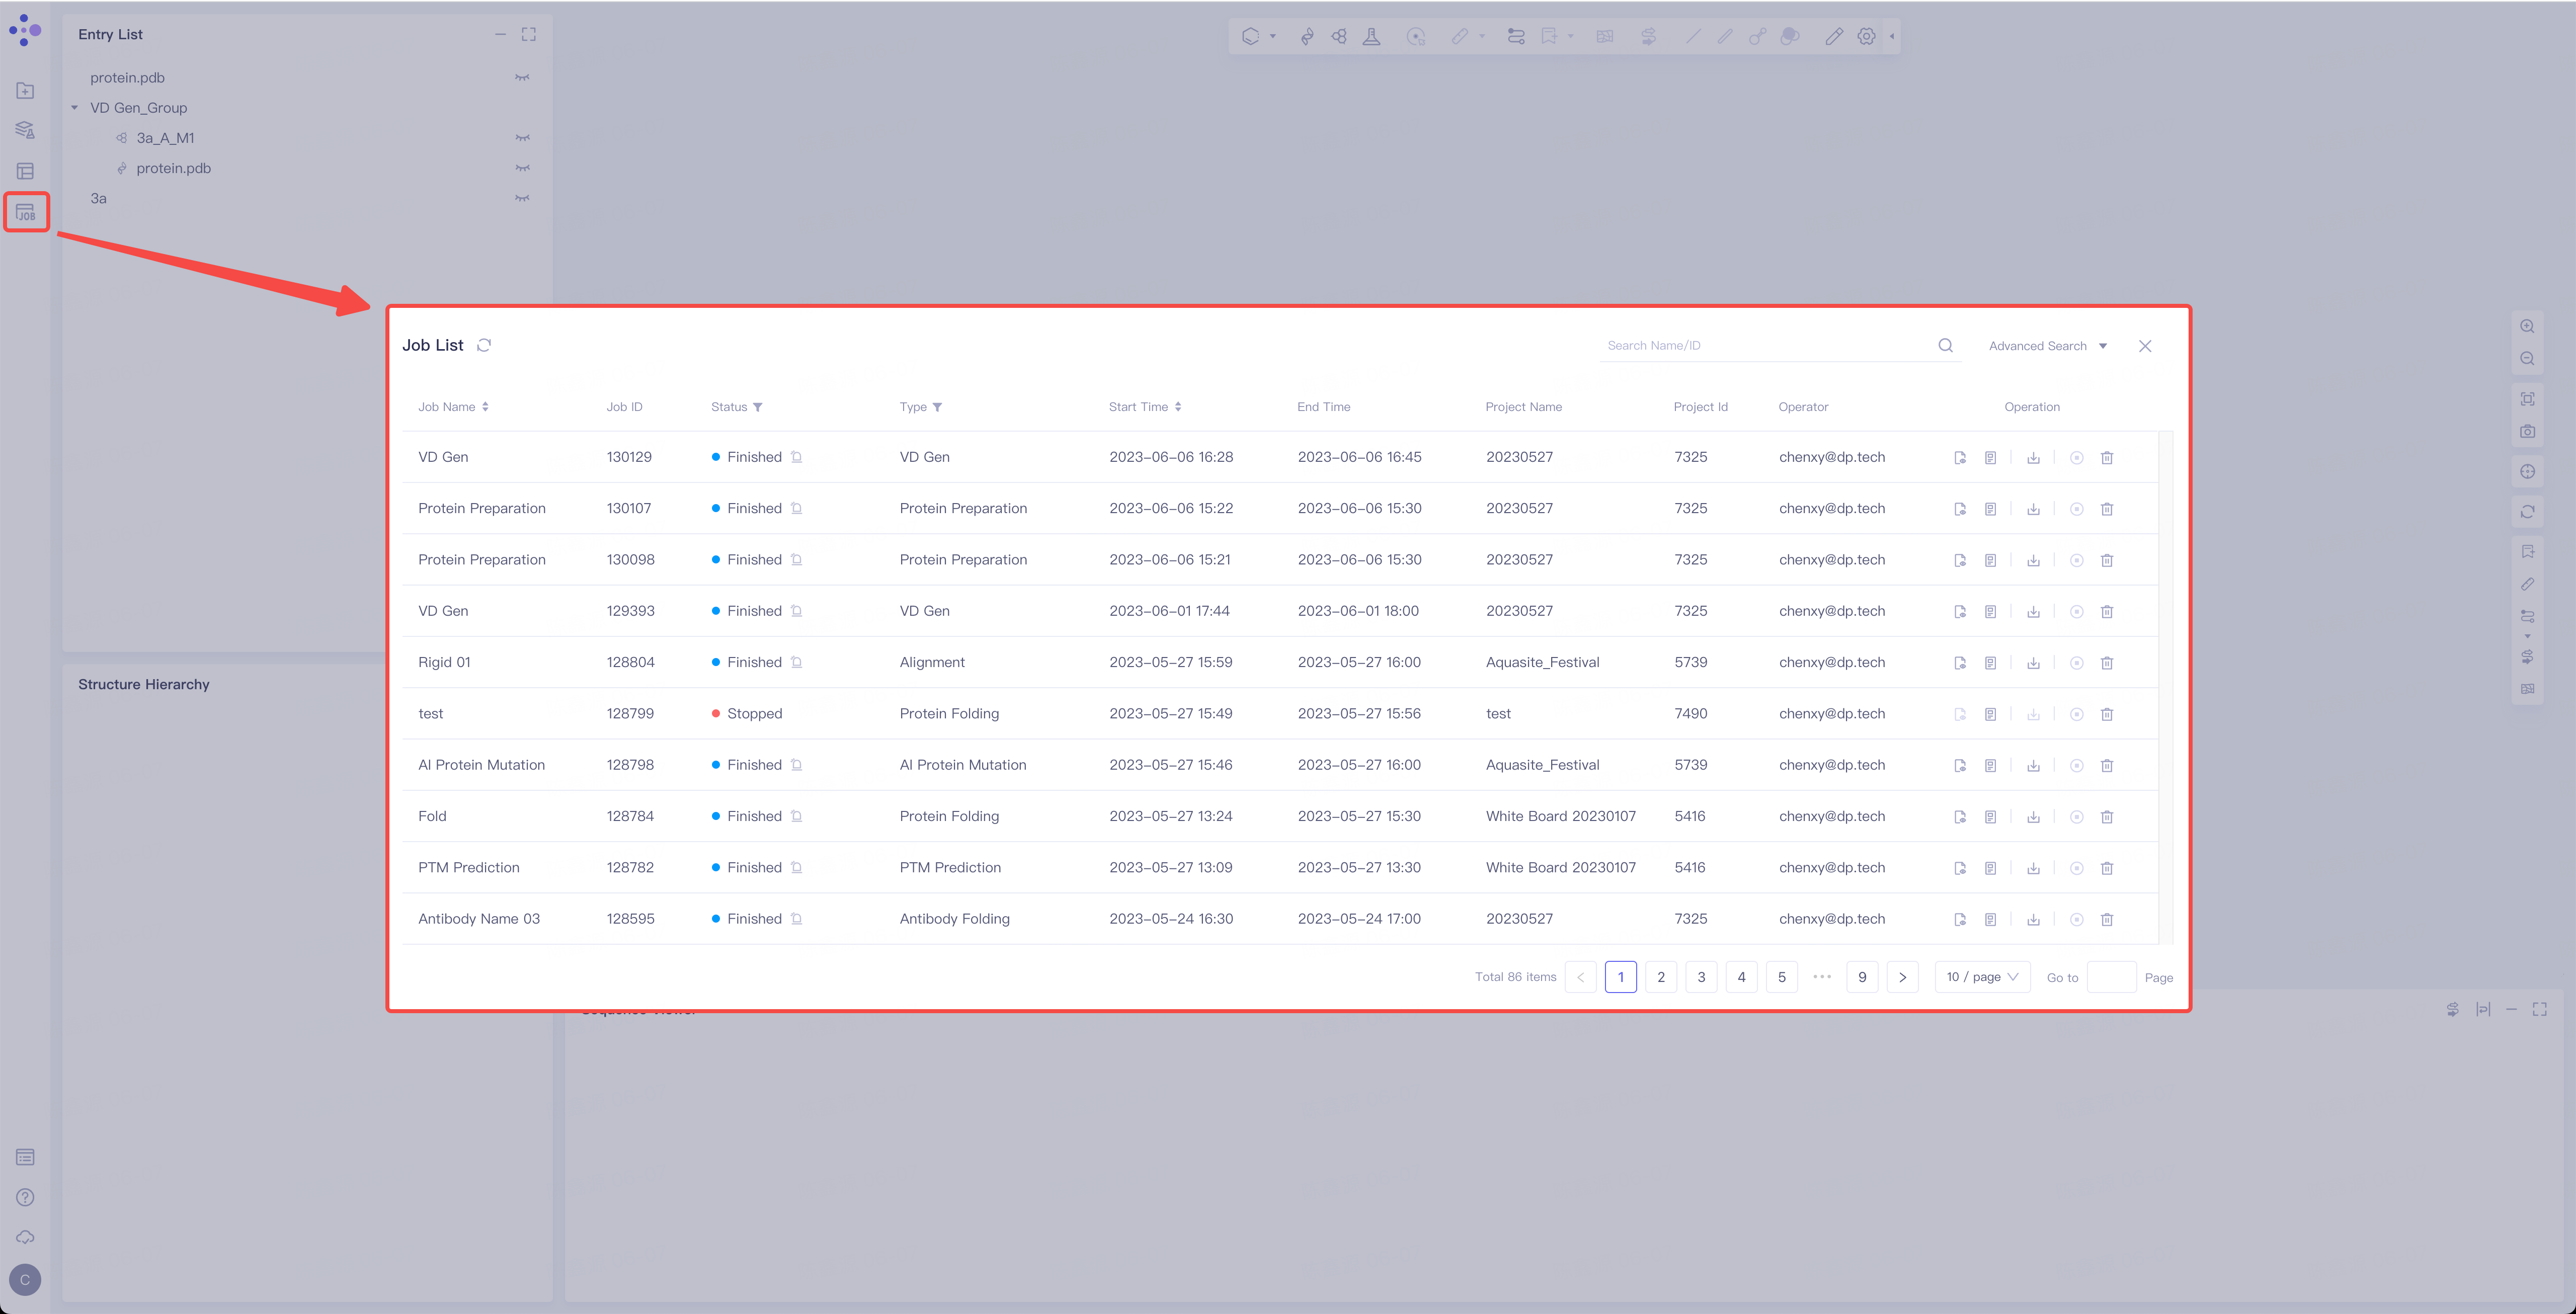Minimize the Entry List panel

[x=500, y=34]
